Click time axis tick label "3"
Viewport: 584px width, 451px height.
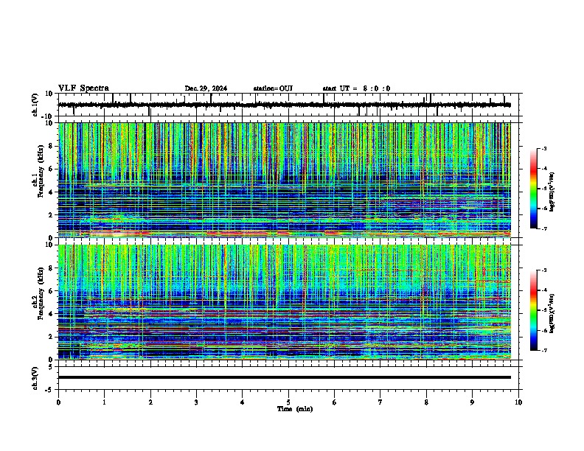pyautogui.click(x=196, y=402)
